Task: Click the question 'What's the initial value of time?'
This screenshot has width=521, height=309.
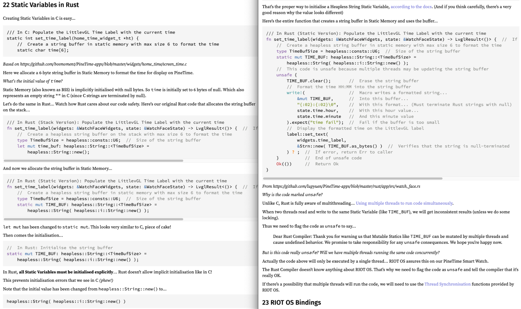Action: pos(33,81)
